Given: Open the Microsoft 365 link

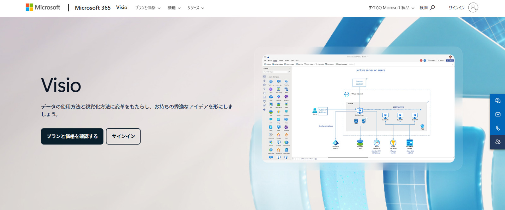Looking at the screenshot, I should (x=93, y=8).
